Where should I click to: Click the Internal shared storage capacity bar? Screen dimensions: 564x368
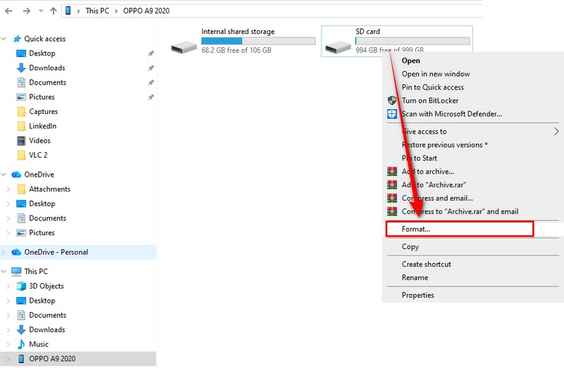(258, 42)
